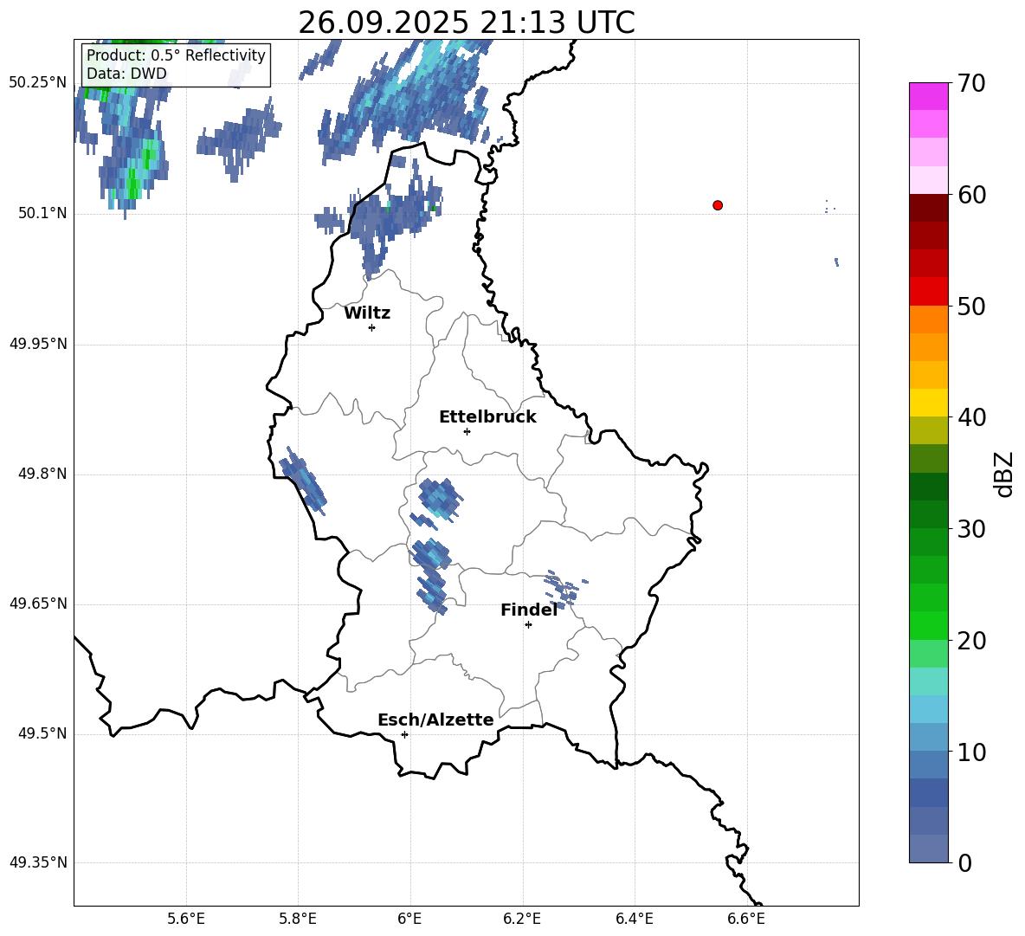
Task: Click the 6.2°E longitude label
Action: pyautogui.click(x=522, y=919)
